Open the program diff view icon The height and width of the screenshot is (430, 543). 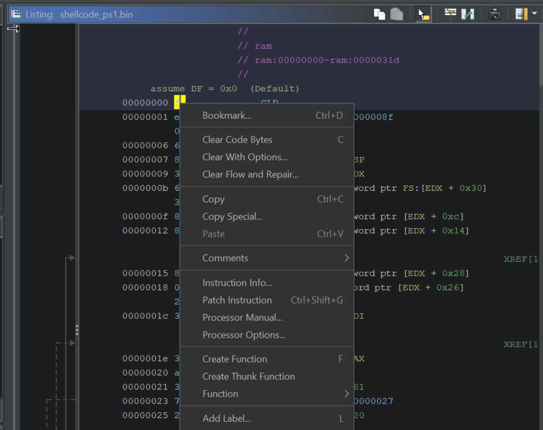pos(468,14)
